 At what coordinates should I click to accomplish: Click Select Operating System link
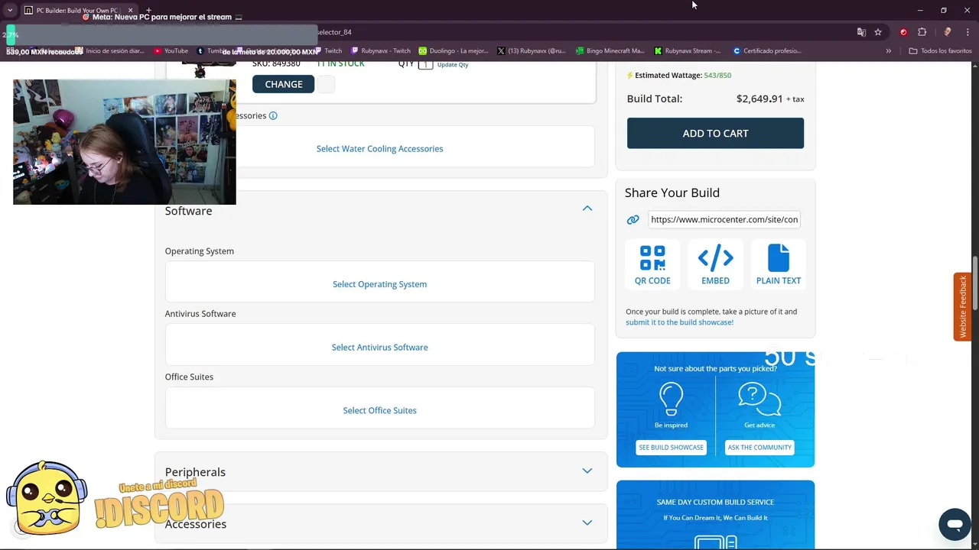coord(380,284)
